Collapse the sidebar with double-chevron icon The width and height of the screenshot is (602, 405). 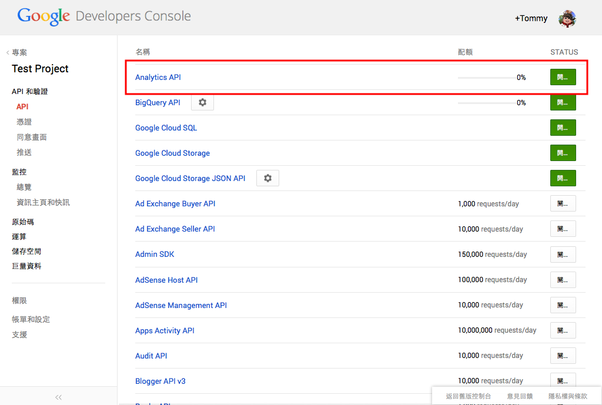[58, 397]
